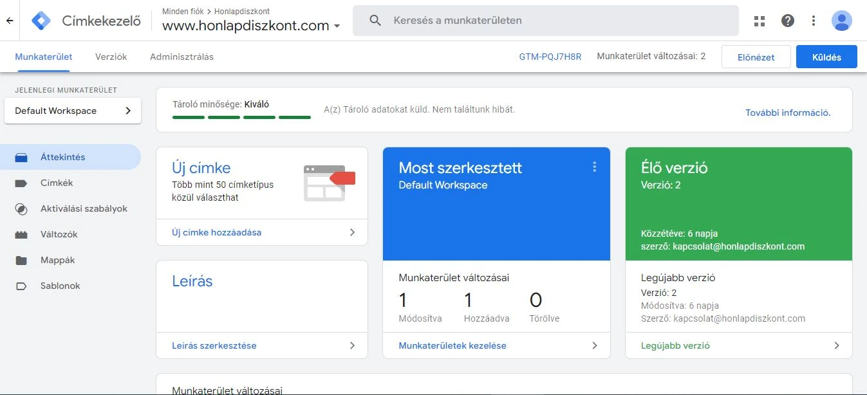
Task: Click the Munkaterület változásai: 2 counter
Action: click(651, 56)
